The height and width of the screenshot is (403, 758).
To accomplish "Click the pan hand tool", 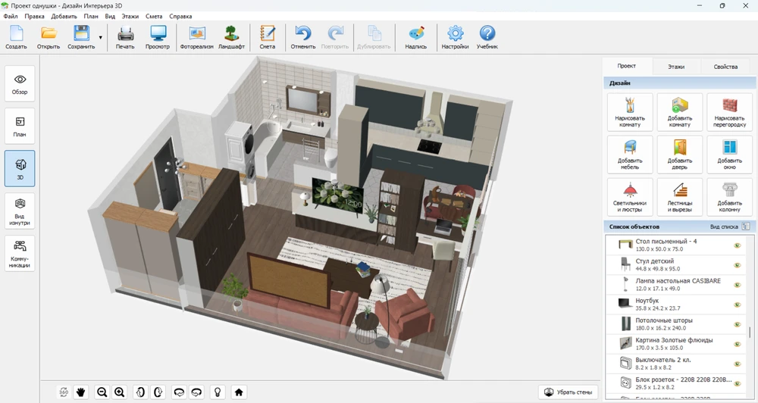I will click(81, 392).
